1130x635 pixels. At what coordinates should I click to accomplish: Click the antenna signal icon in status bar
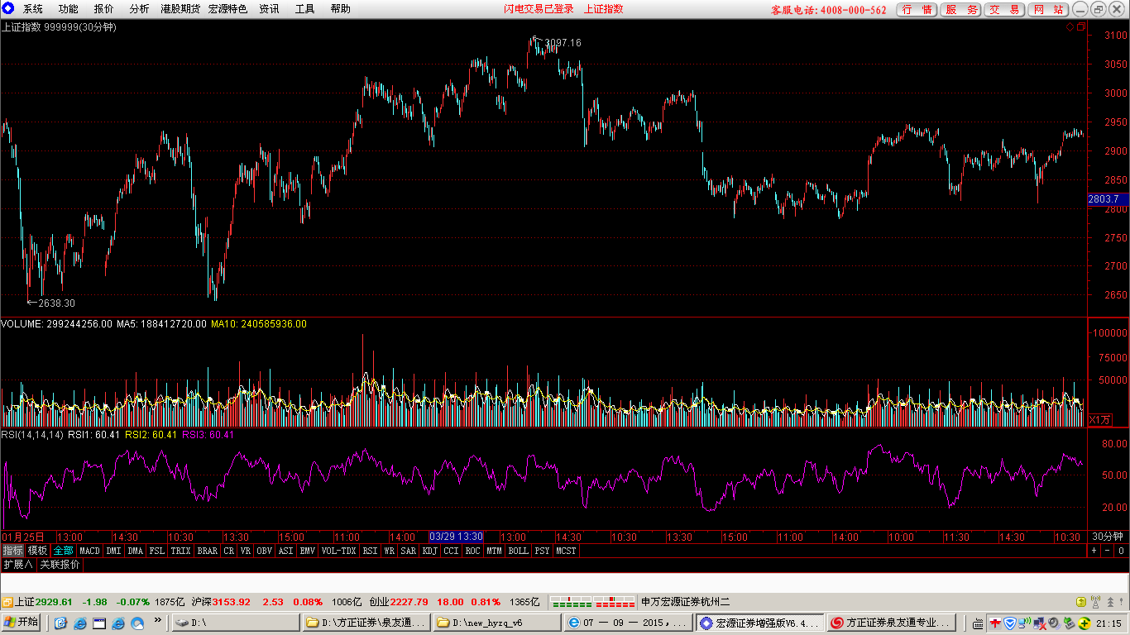point(1095,602)
